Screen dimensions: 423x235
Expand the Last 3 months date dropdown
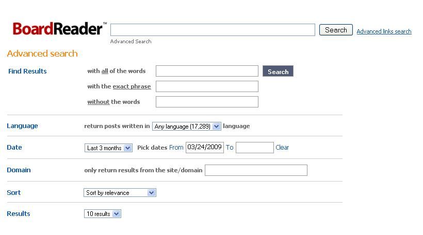pyautogui.click(x=108, y=148)
